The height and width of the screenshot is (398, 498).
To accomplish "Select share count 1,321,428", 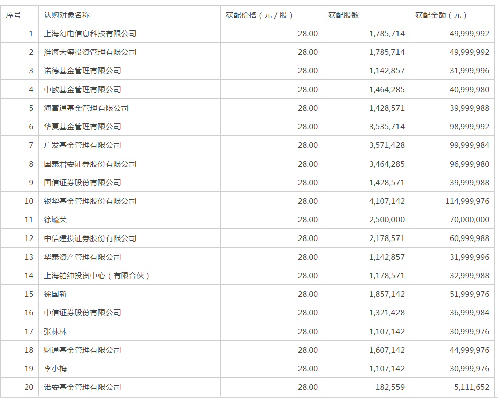I will pyautogui.click(x=387, y=313).
